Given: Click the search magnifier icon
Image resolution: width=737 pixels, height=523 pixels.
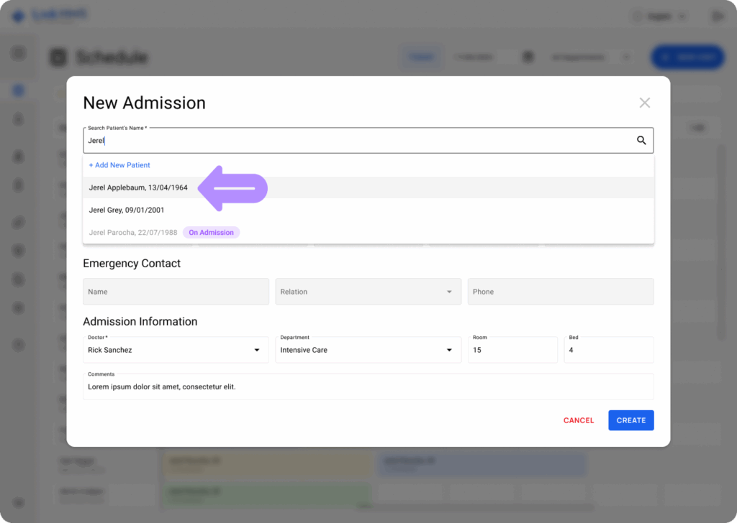Looking at the screenshot, I should [641, 140].
